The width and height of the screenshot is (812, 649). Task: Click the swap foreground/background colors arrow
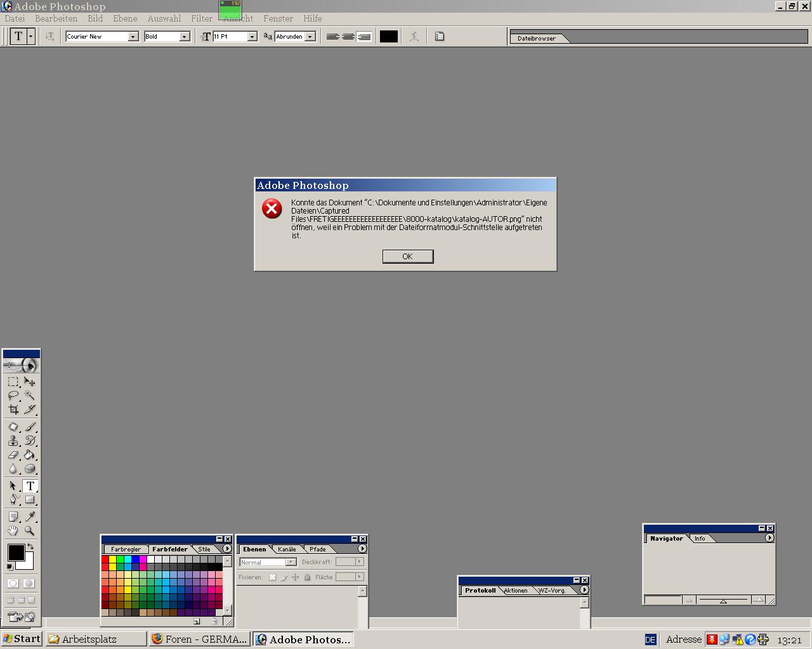point(30,546)
